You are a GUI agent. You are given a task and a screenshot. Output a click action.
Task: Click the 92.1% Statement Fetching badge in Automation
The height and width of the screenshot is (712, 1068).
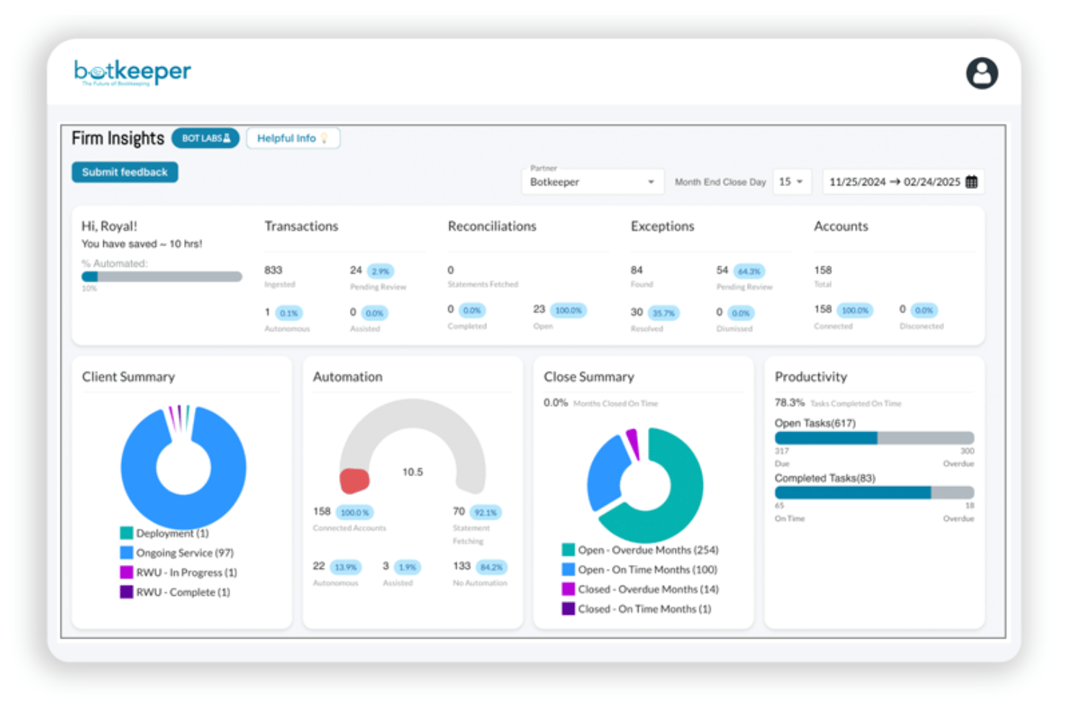[x=486, y=512]
